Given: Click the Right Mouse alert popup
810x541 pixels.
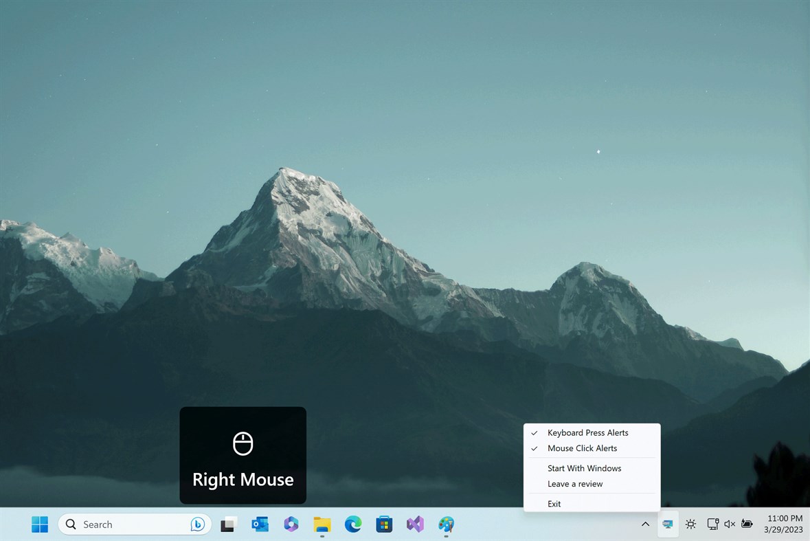Looking at the screenshot, I should tap(243, 455).
